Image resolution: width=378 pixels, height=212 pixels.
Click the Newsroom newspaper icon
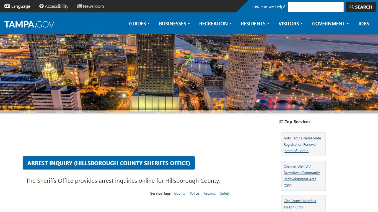(x=79, y=6)
